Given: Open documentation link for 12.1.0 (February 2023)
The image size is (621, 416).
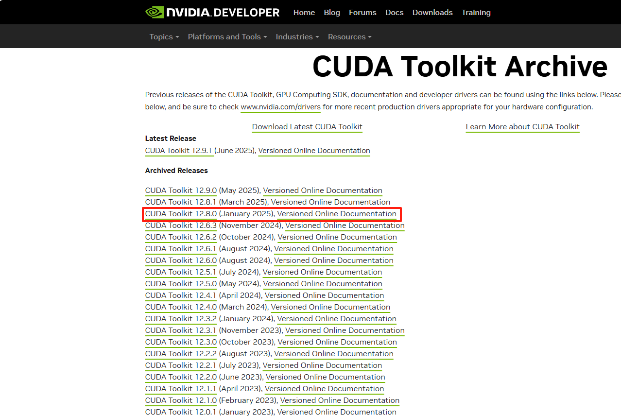Looking at the screenshot, I should 340,400.
